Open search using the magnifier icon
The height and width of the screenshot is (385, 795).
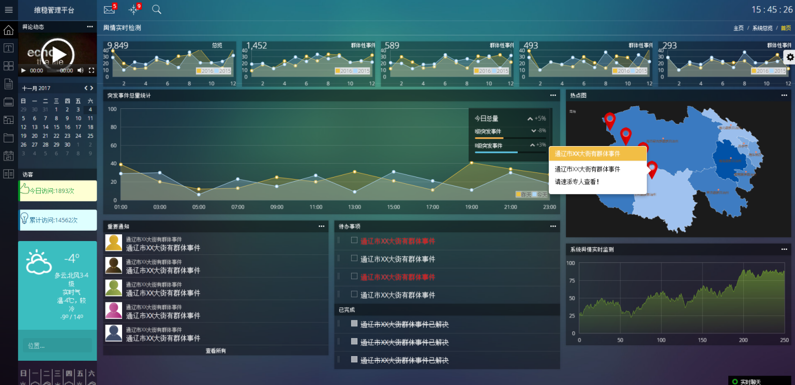[157, 9]
